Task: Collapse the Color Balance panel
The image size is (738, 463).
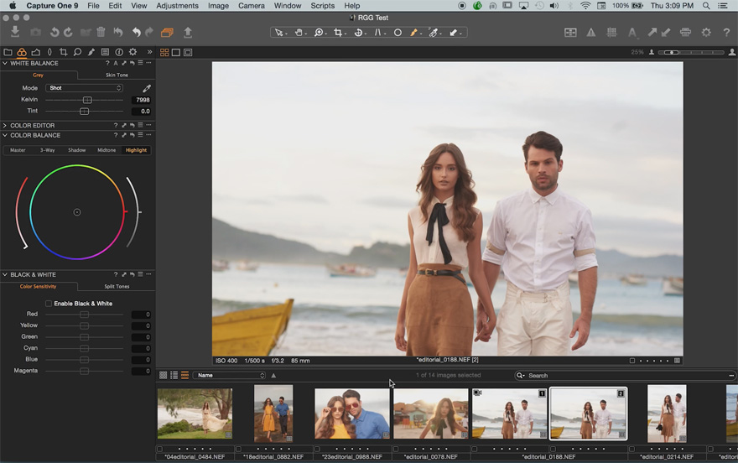Action: pyautogui.click(x=5, y=135)
